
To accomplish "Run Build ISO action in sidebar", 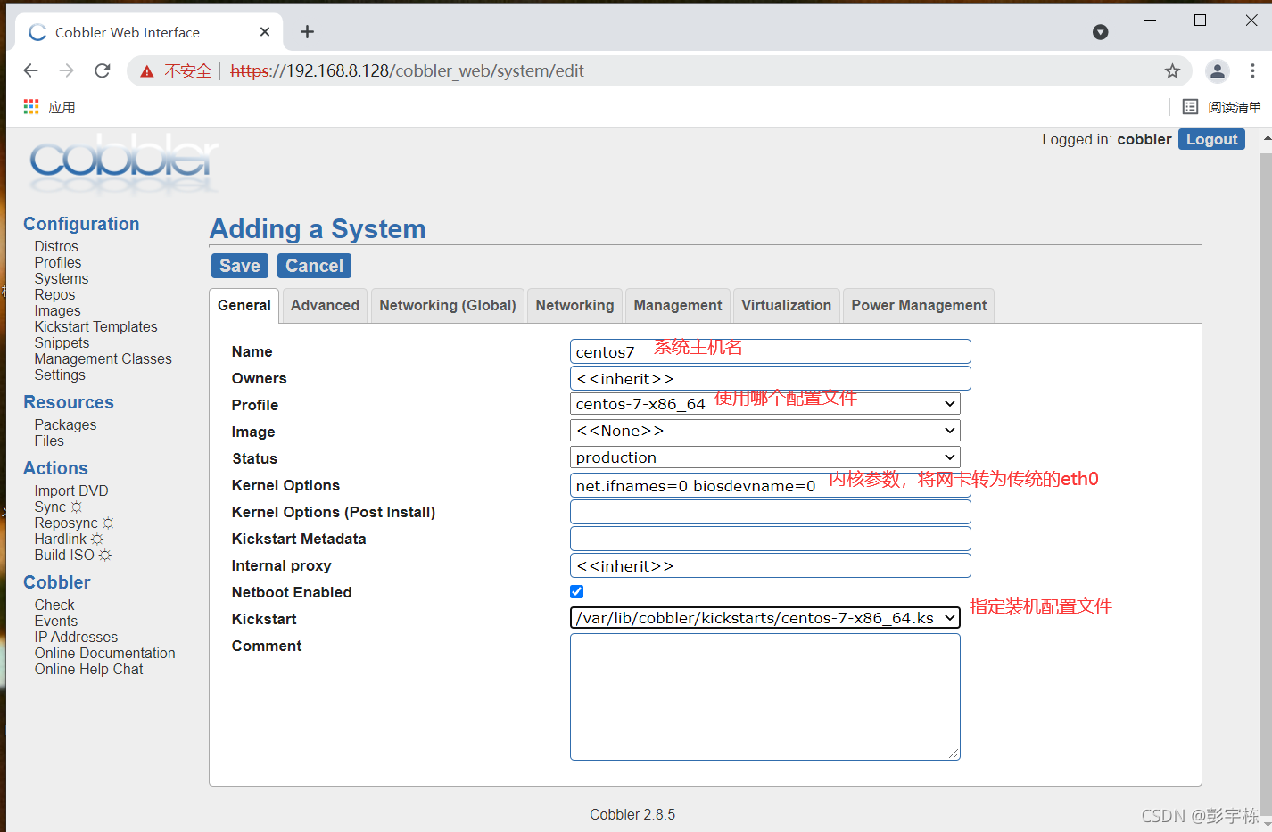I will click(x=72, y=555).
